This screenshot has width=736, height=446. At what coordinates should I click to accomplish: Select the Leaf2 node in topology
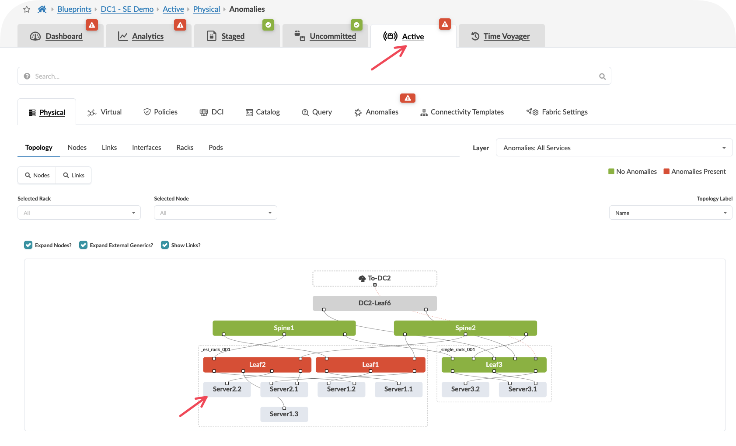257,365
